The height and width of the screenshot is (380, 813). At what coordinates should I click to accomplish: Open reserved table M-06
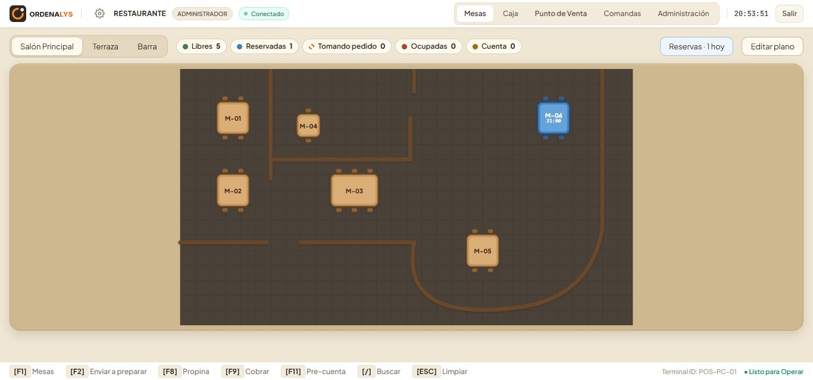click(554, 118)
